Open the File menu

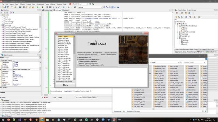(3, 4)
